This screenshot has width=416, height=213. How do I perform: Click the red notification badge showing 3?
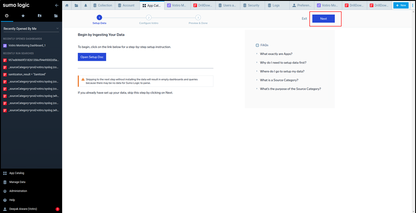(x=57, y=209)
